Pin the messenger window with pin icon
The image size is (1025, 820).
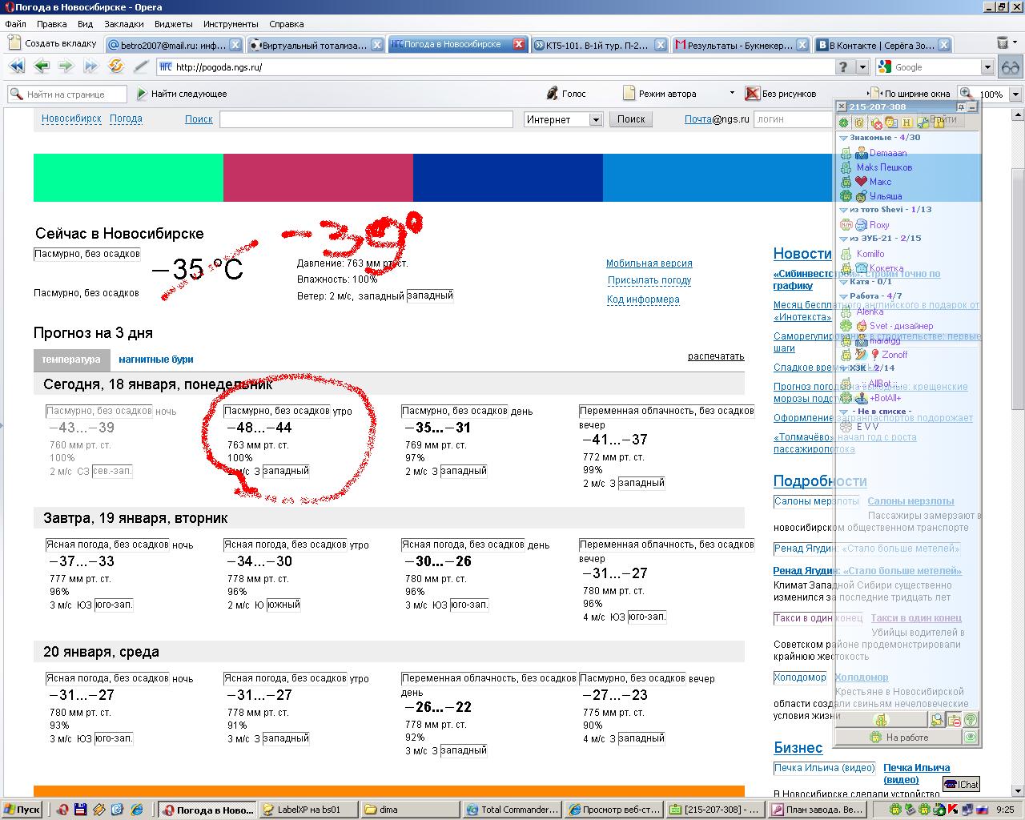click(961, 107)
